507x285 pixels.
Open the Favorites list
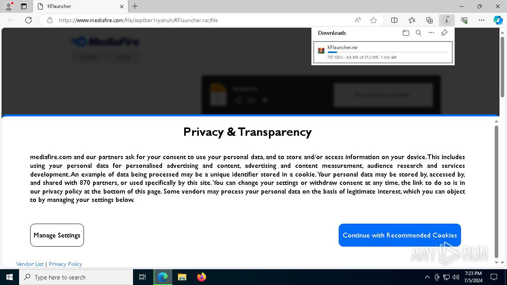tap(412, 20)
